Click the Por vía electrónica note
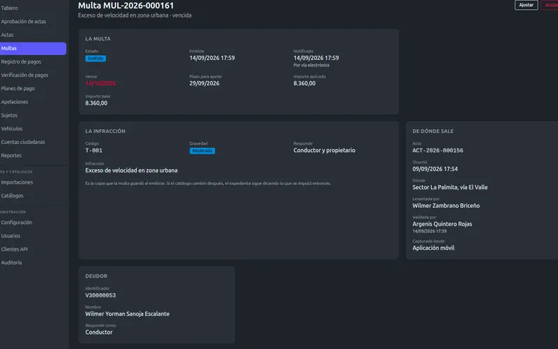This screenshot has height=349, width=558. [311, 65]
